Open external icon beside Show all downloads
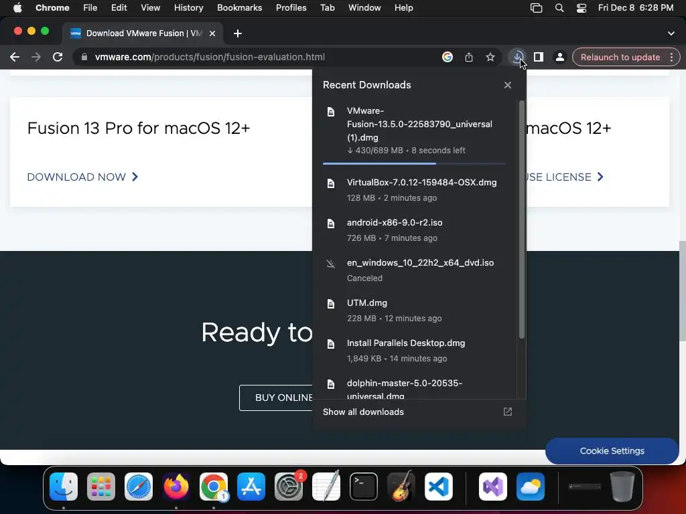This screenshot has height=514, width=686. tap(508, 412)
